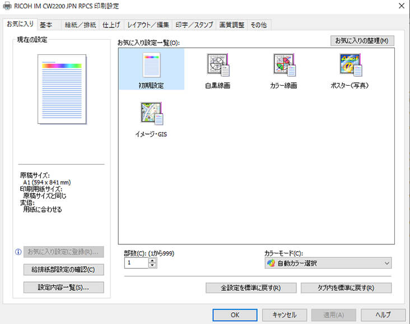Open the 給紙／排紙 tab
Viewport: 410px width, 324px height.
pyautogui.click(x=80, y=25)
